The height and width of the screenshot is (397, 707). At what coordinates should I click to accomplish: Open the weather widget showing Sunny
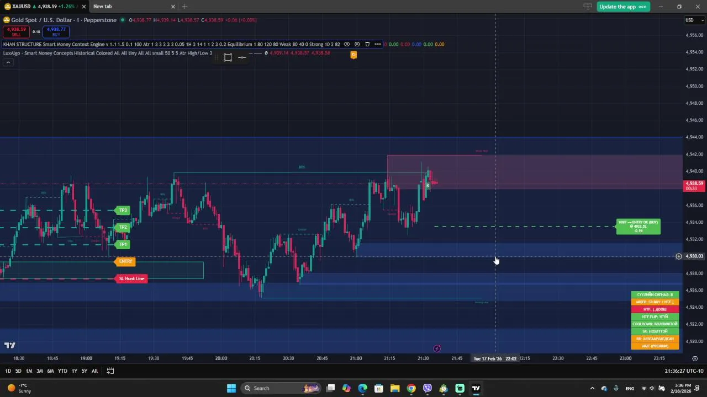pos(19,388)
